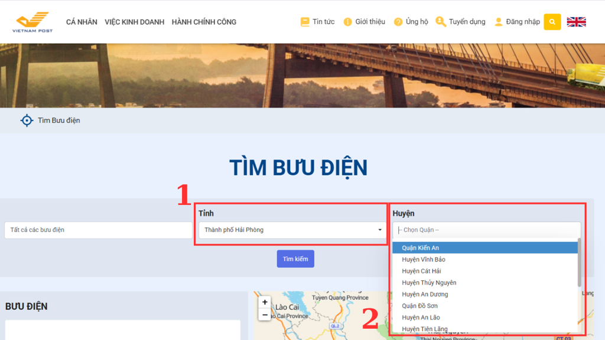605x340 pixels.
Task: Click the yellow search icon button
Action: tap(552, 22)
